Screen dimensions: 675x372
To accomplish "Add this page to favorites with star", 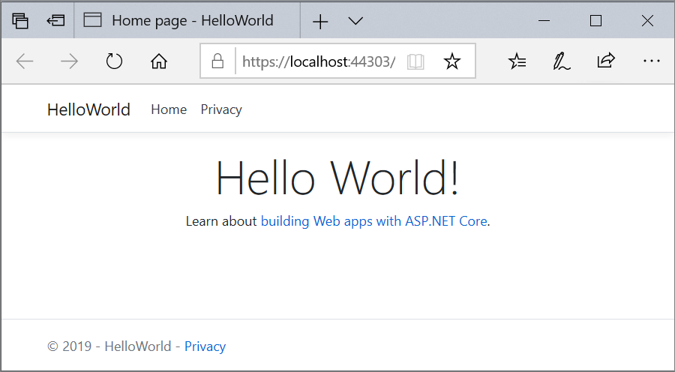I will coord(451,61).
